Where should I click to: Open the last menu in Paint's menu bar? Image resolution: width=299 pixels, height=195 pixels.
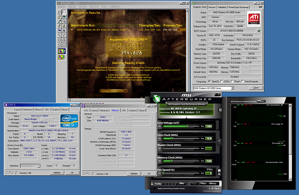115,7
